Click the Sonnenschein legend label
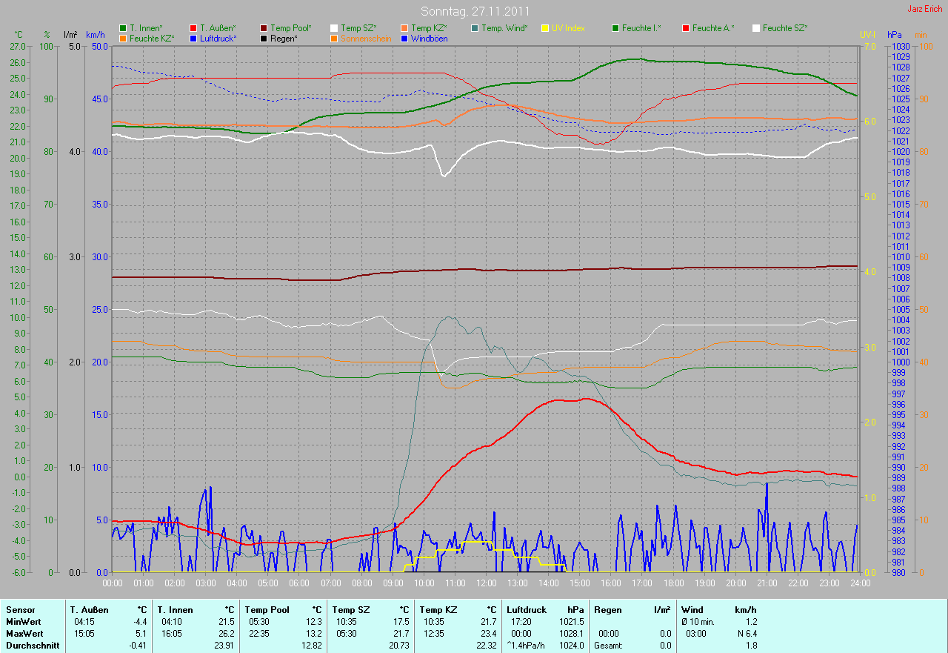 point(366,39)
